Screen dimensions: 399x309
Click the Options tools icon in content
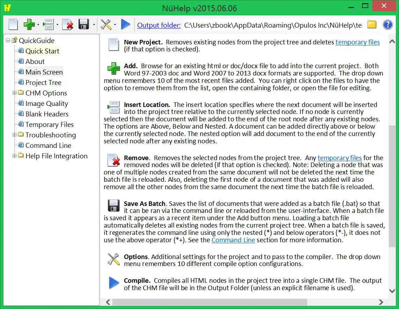click(x=113, y=259)
